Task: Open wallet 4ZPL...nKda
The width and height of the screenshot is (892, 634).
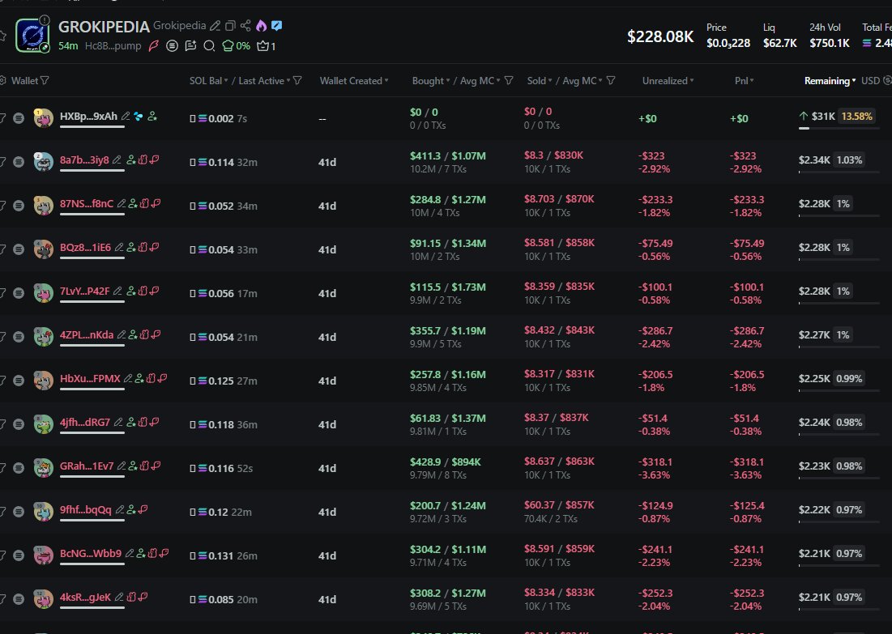Action: [87, 335]
